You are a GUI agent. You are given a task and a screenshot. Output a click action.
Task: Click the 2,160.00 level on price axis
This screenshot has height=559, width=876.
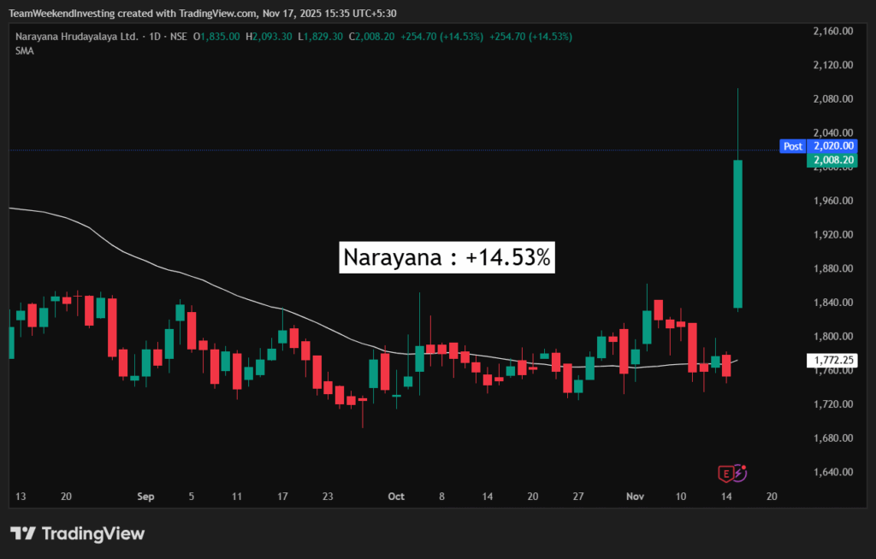pyautogui.click(x=832, y=31)
